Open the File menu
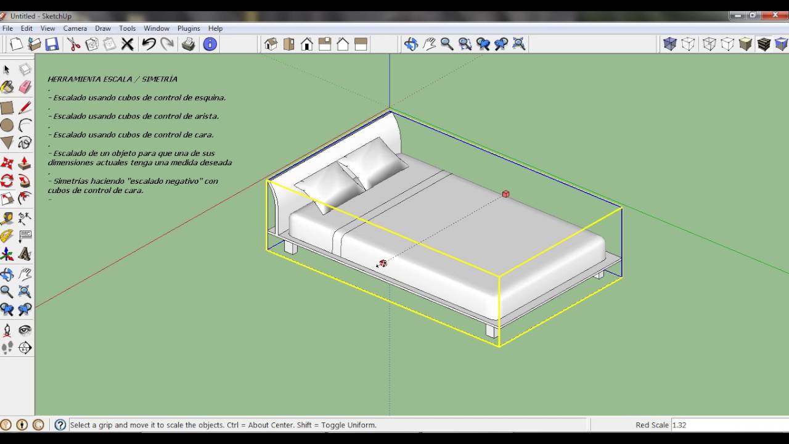The image size is (789, 444). tap(7, 28)
